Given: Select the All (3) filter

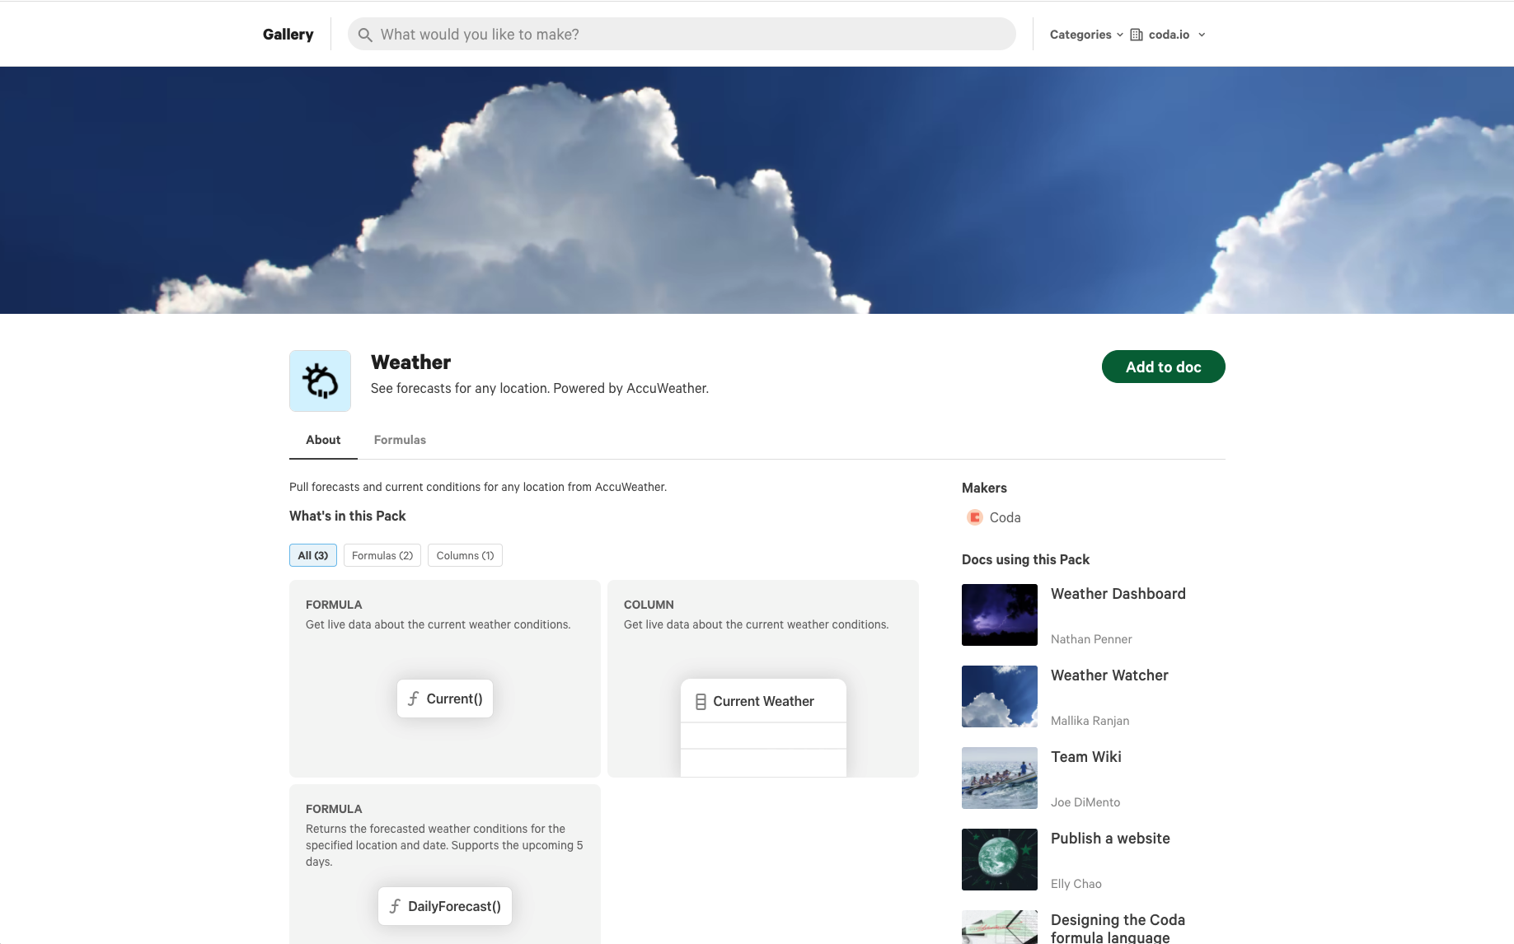Looking at the screenshot, I should tap(313, 555).
